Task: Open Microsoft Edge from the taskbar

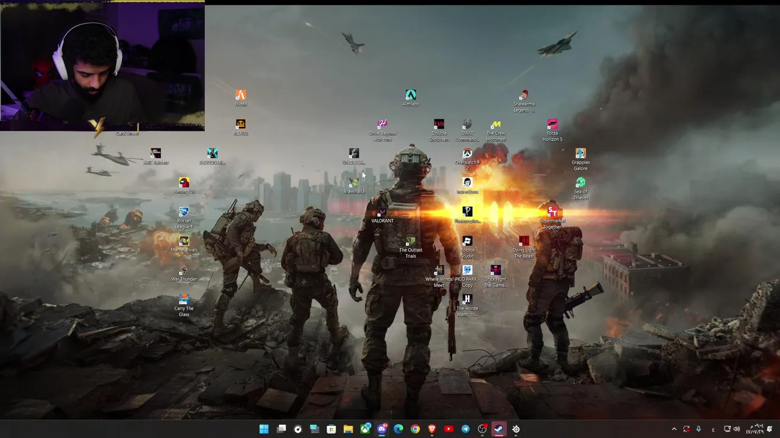Action: click(x=399, y=429)
